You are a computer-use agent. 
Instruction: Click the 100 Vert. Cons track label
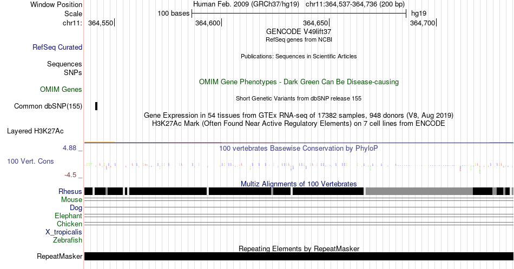coord(30,161)
